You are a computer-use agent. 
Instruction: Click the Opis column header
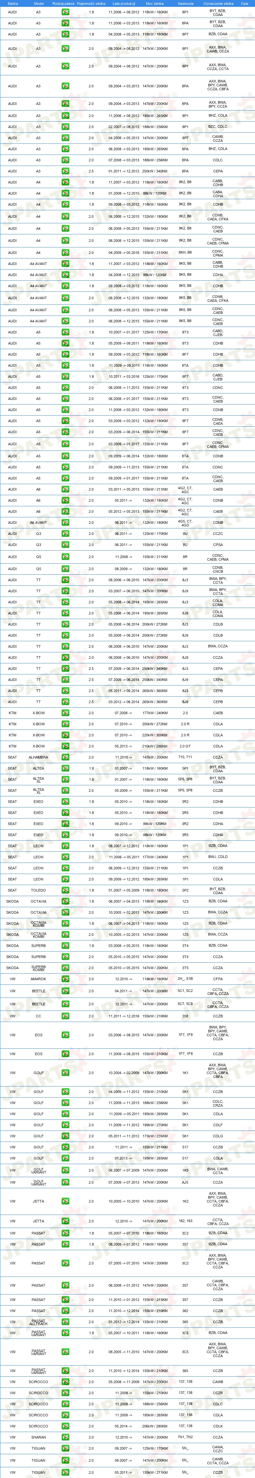pos(245,4)
